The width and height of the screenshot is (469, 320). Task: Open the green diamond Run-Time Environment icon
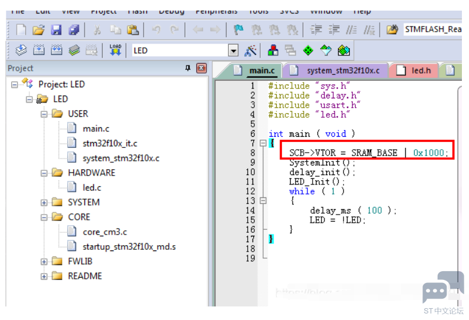[x=308, y=50]
